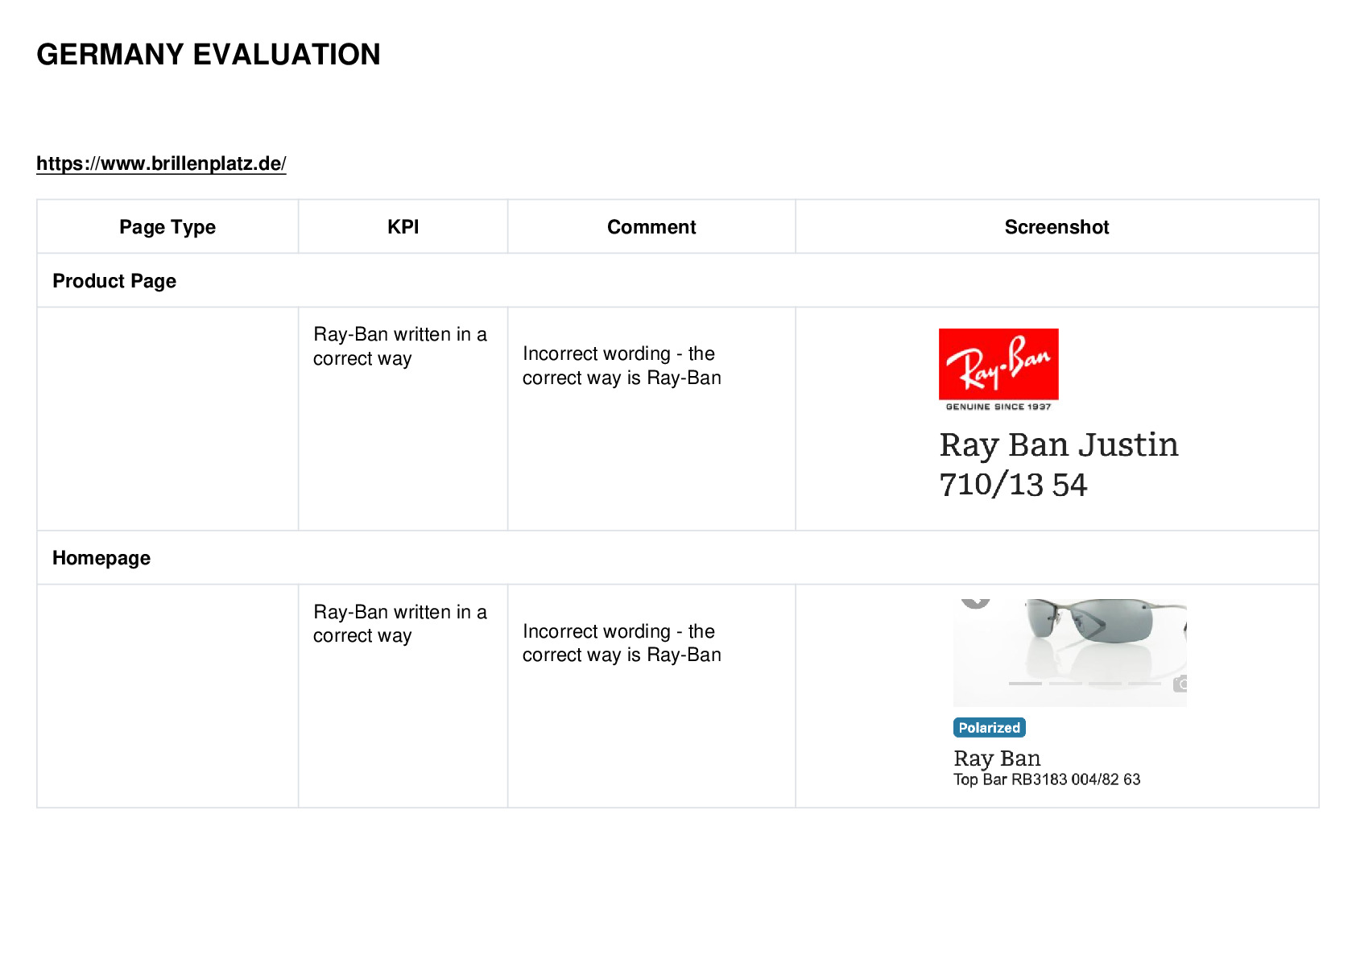Click the red Ray-Ban logo
The width and height of the screenshot is (1356, 959).
click(998, 364)
